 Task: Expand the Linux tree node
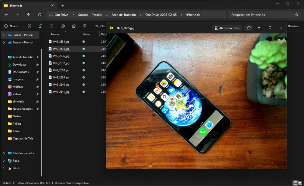coord(4,168)
